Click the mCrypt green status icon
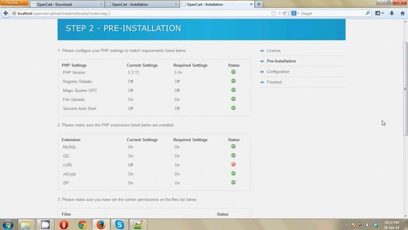 pyautogui.click(x=233, y=173)
